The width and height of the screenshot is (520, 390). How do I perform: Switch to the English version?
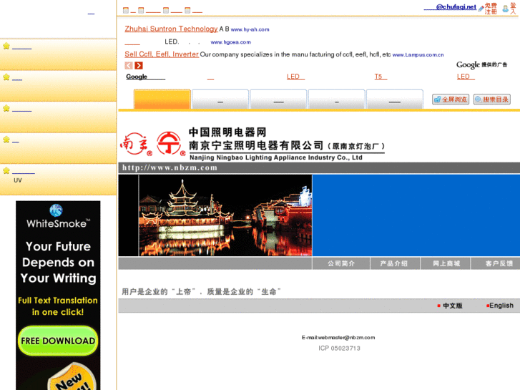coord(501,306)
